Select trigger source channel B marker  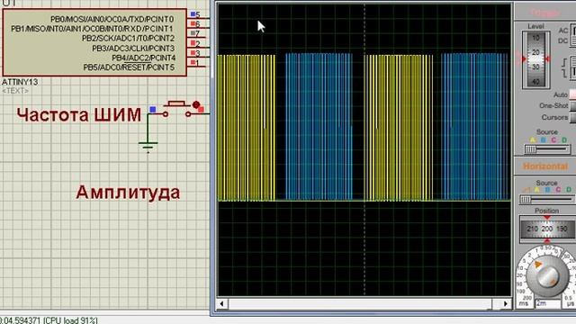543,140
